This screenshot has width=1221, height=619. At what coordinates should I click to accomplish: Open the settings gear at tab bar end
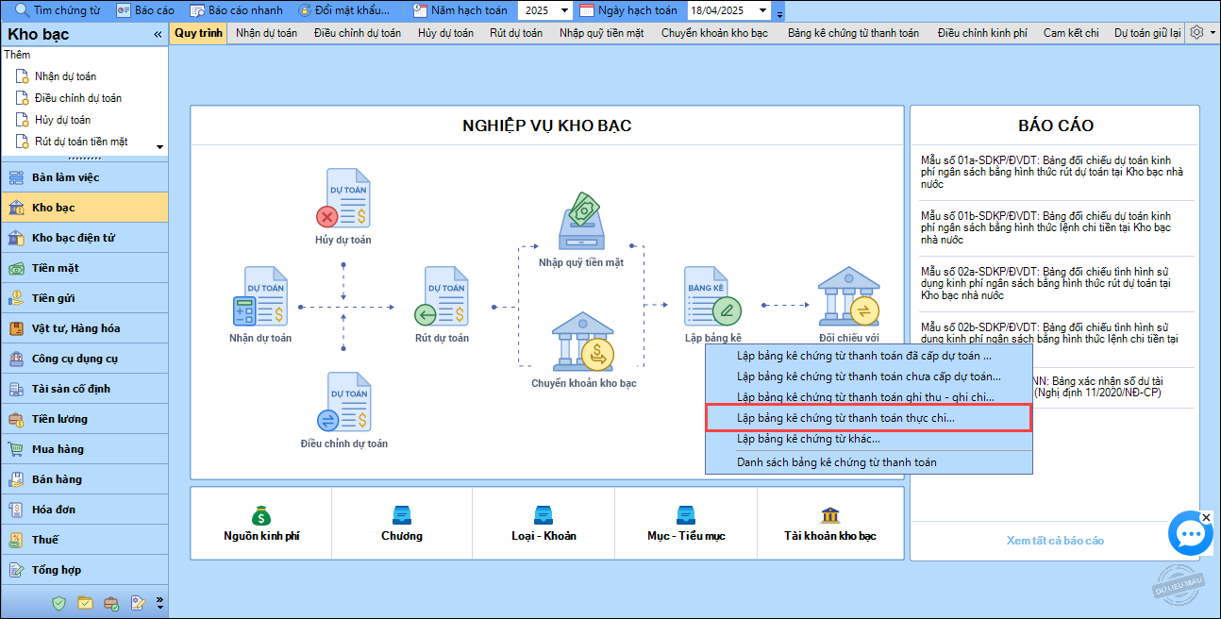point(1196,32)
